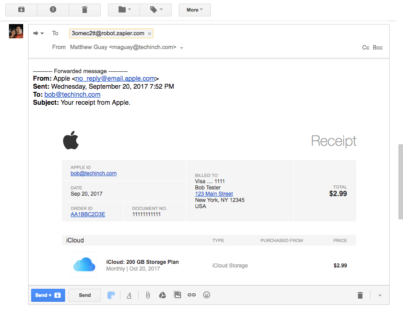Report spam with the exclamation icon
Image resolution: width=403 pixels, height=312 pixels.
tap(53, 10)
